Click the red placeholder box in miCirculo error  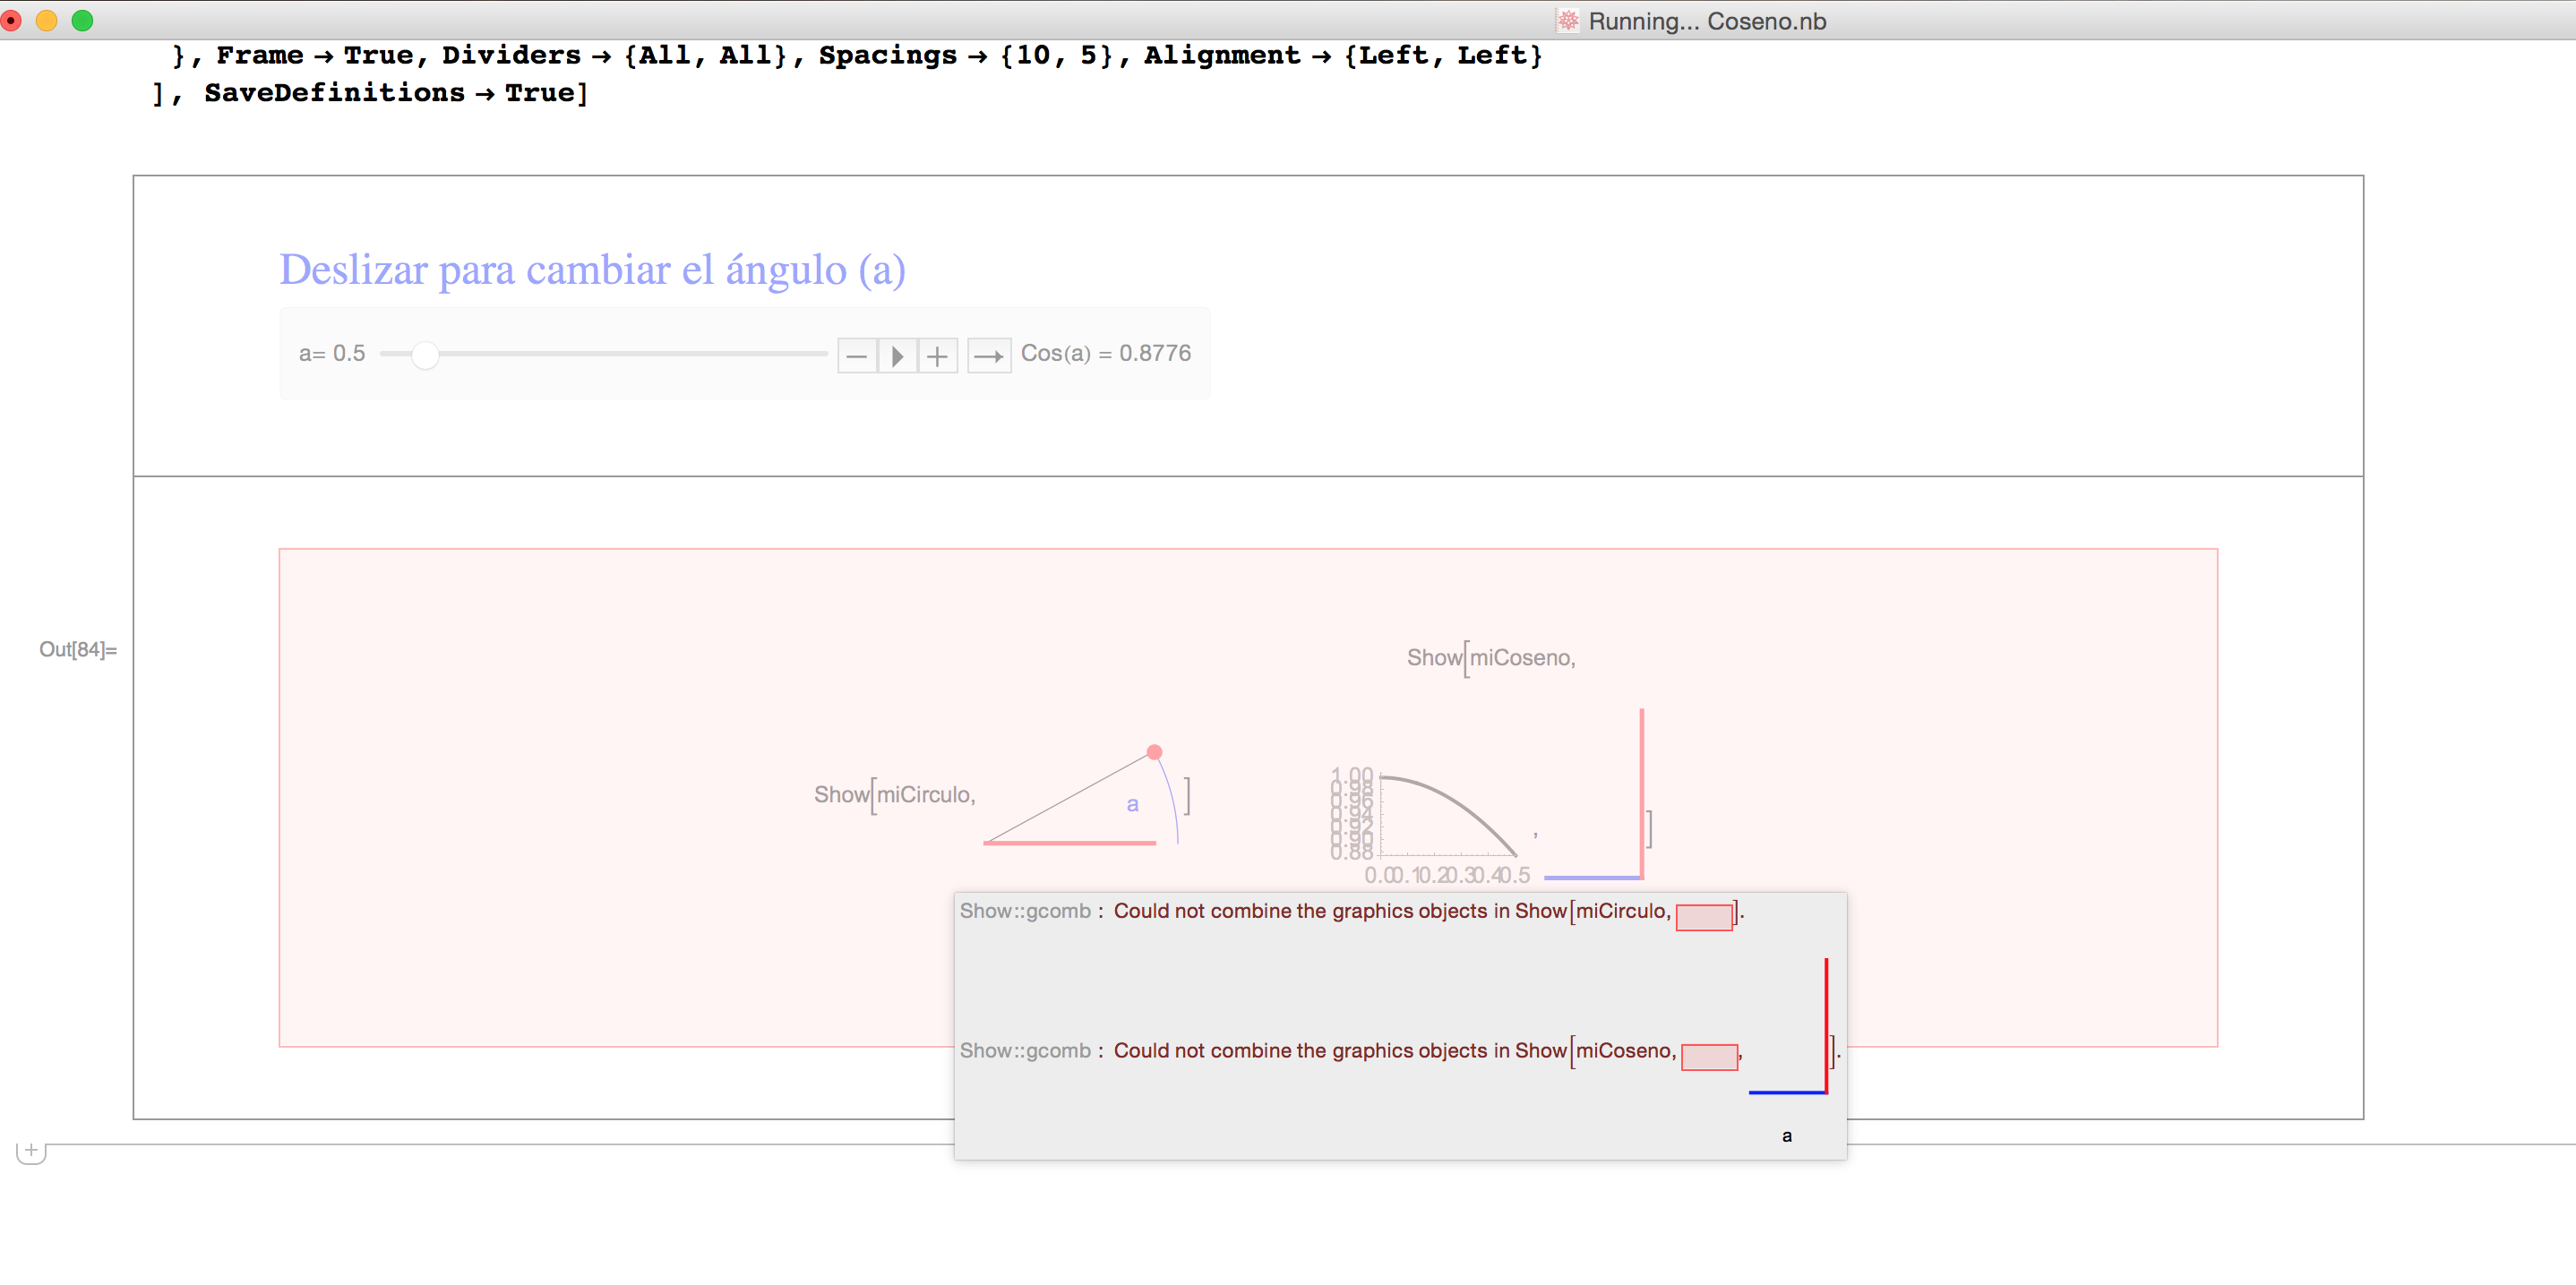[x=1704, y=917]
